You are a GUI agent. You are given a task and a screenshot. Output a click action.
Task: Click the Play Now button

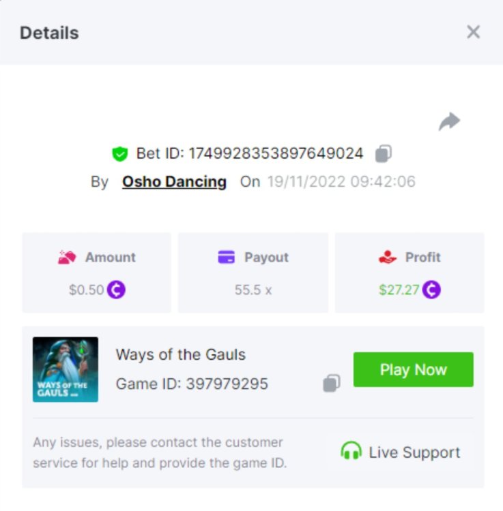tap(413, 369)
